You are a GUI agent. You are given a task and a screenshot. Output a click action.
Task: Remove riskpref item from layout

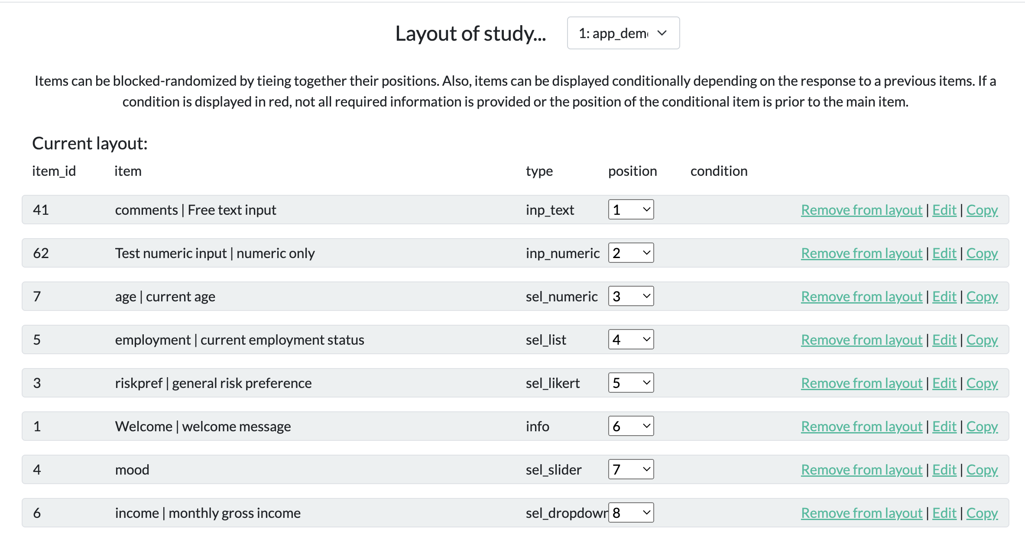[x=862, y=383]
